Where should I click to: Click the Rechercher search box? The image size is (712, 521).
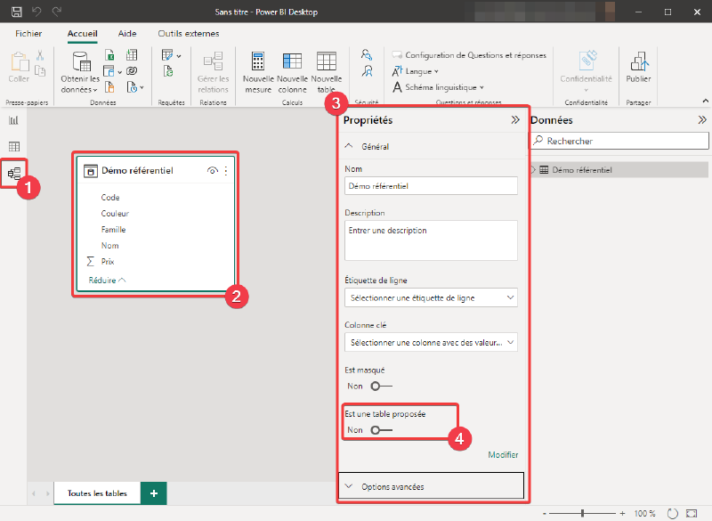619,141
